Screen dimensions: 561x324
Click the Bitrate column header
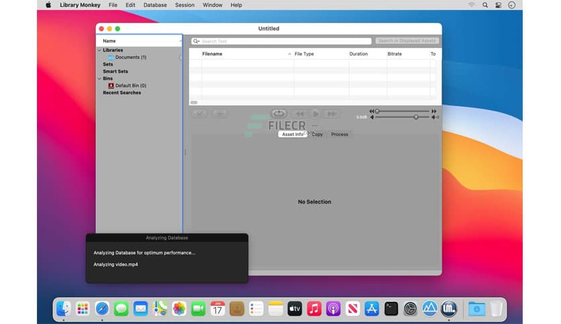click(x=395, y=54)
